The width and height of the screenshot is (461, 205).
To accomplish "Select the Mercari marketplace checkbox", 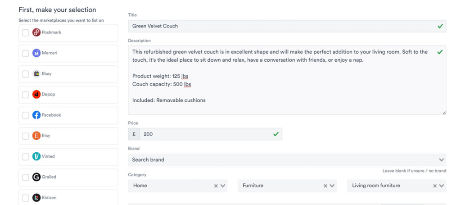I will pos(26,54).
